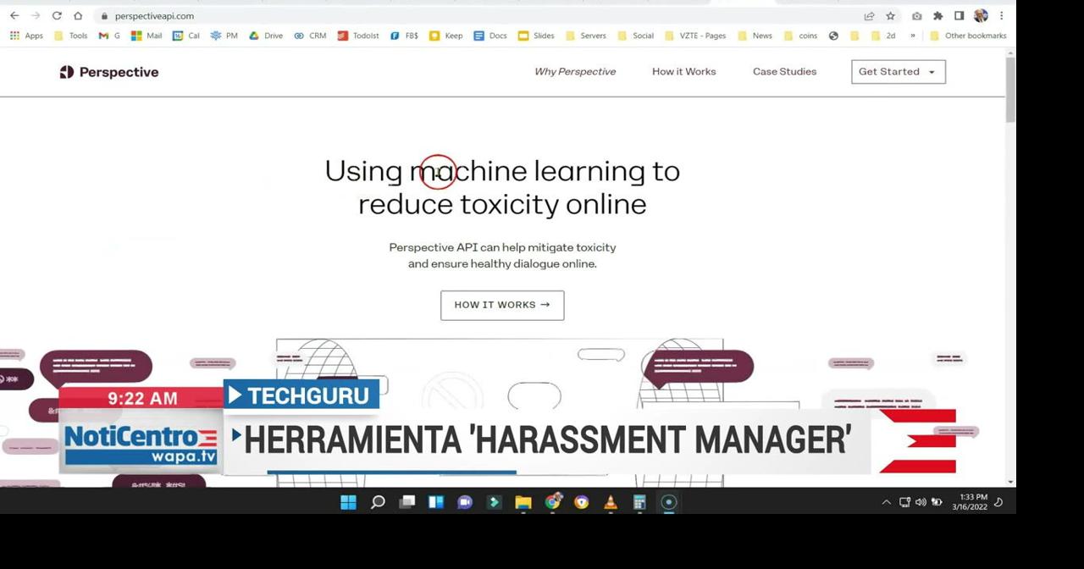Expand the coins bookmark folder
The image size is (1084, 569).
coord(801,36)
